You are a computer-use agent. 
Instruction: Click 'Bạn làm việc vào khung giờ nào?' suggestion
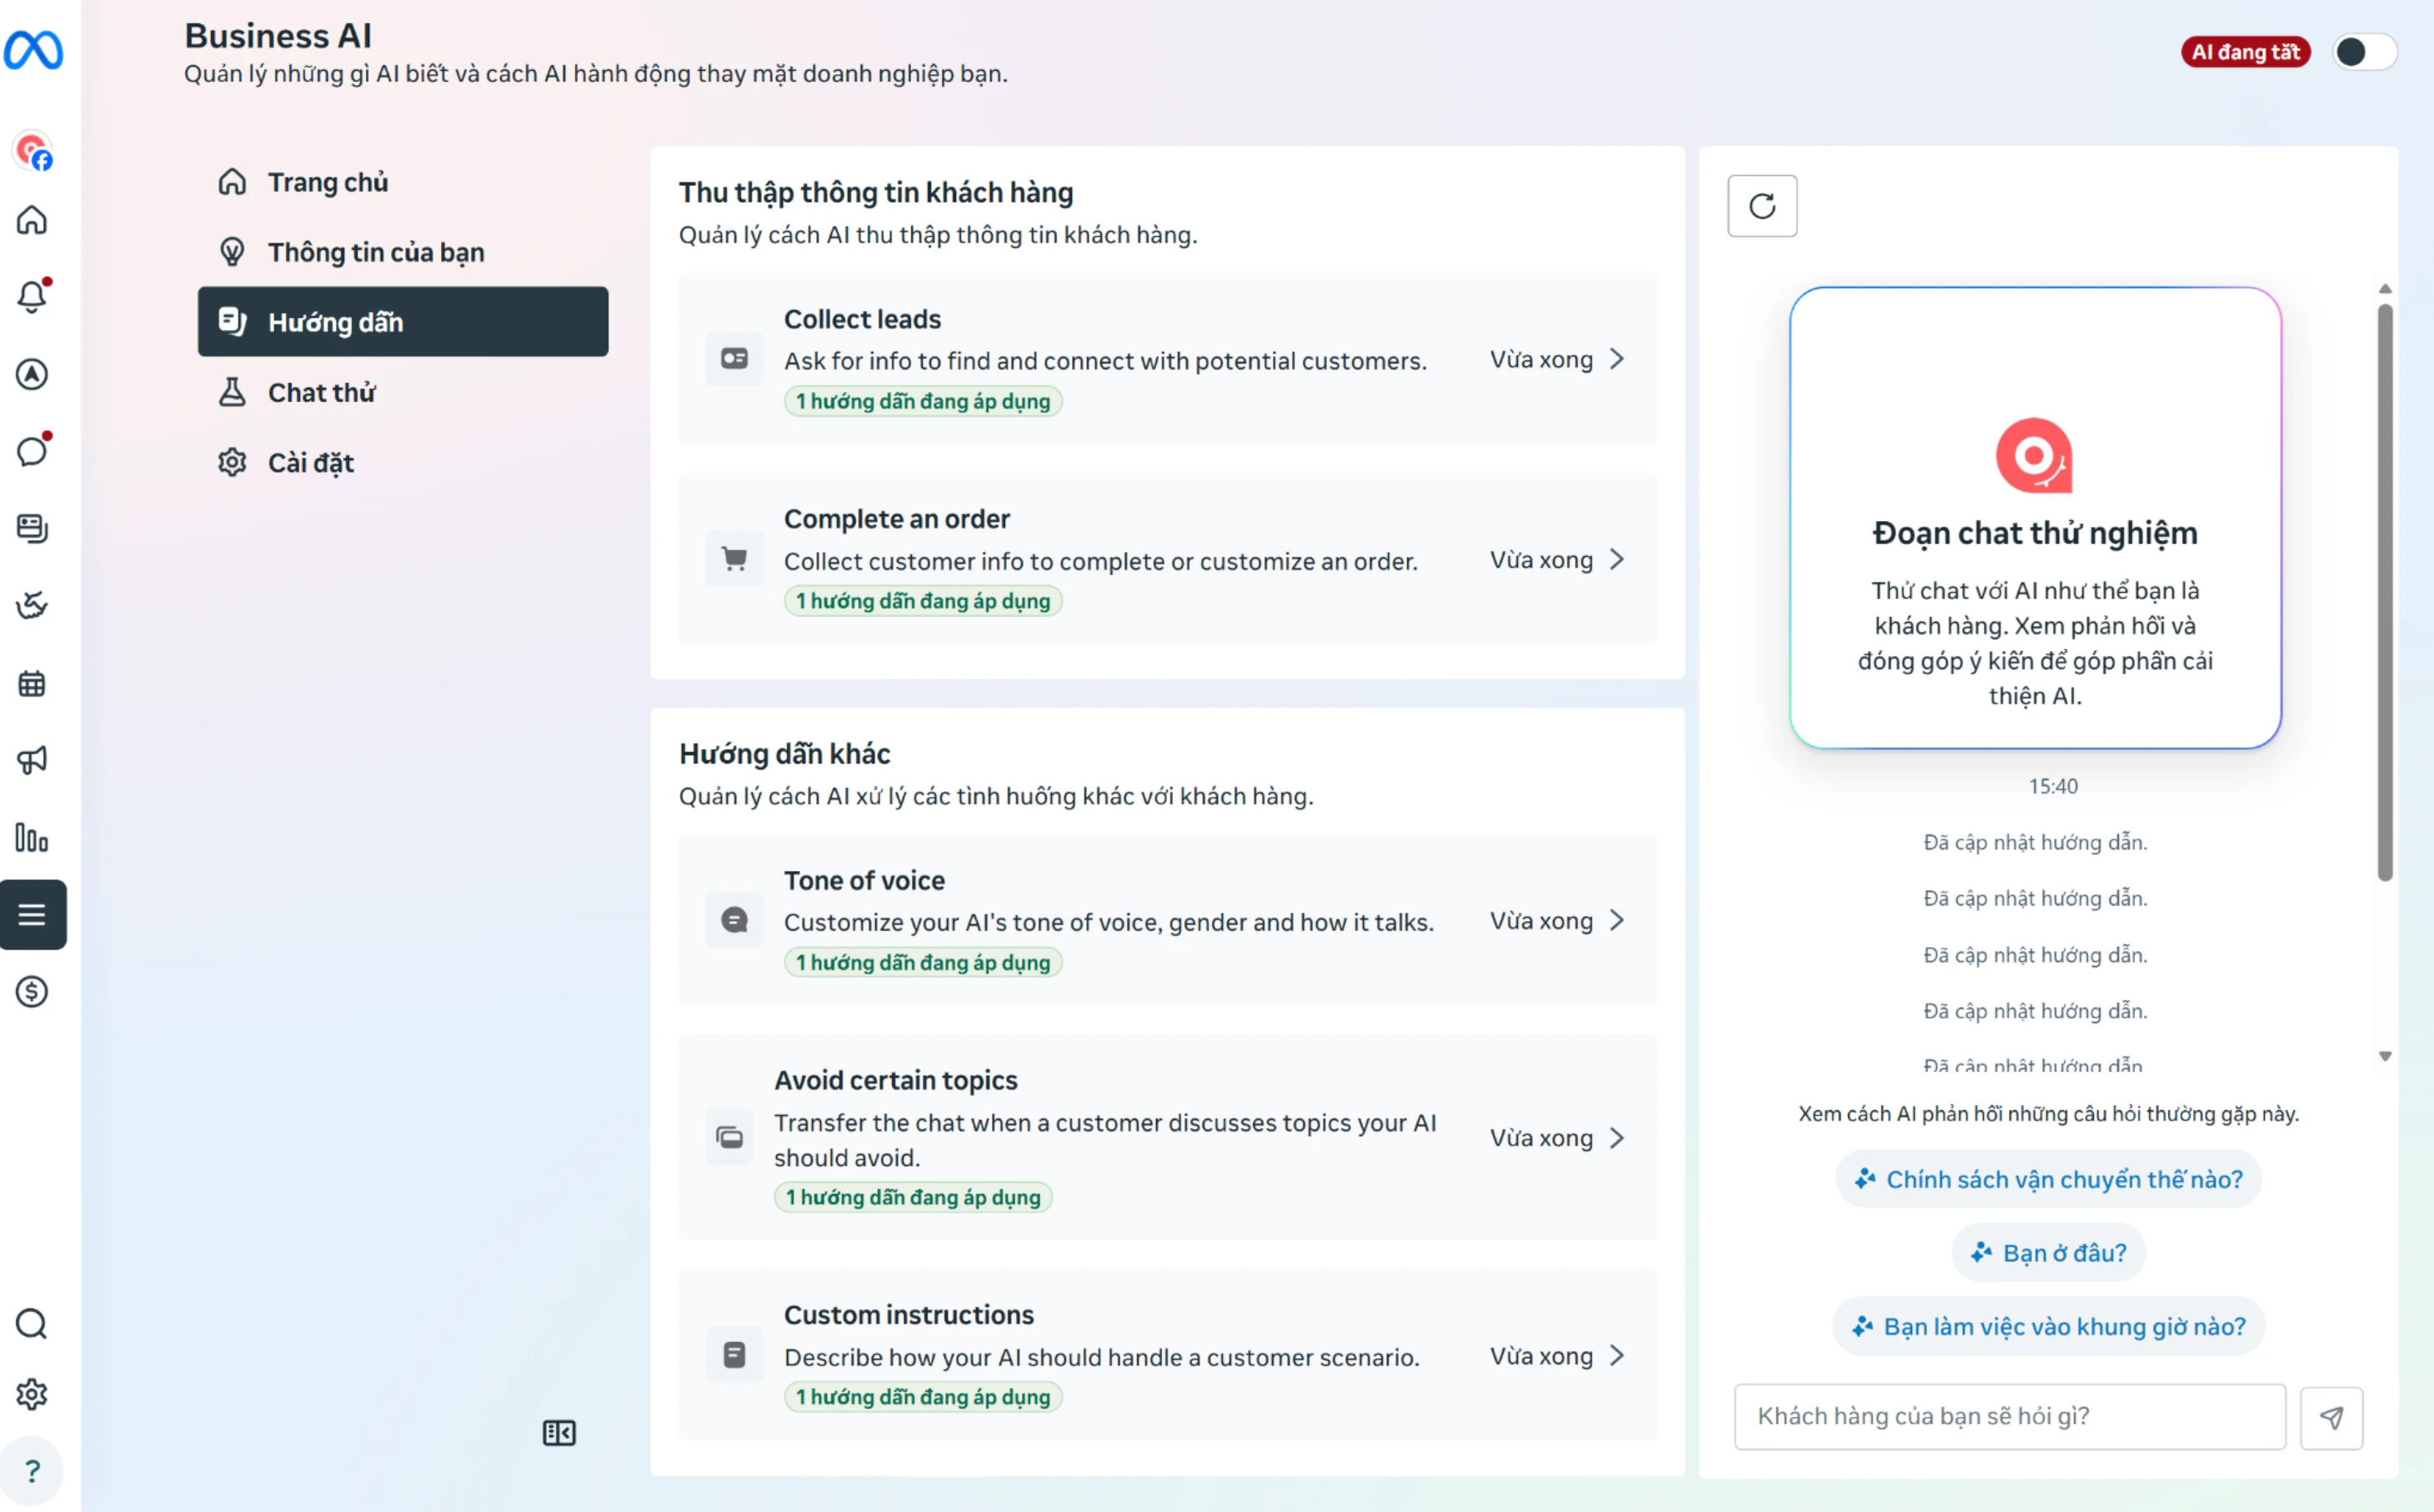click(x=2048, y=1326)
